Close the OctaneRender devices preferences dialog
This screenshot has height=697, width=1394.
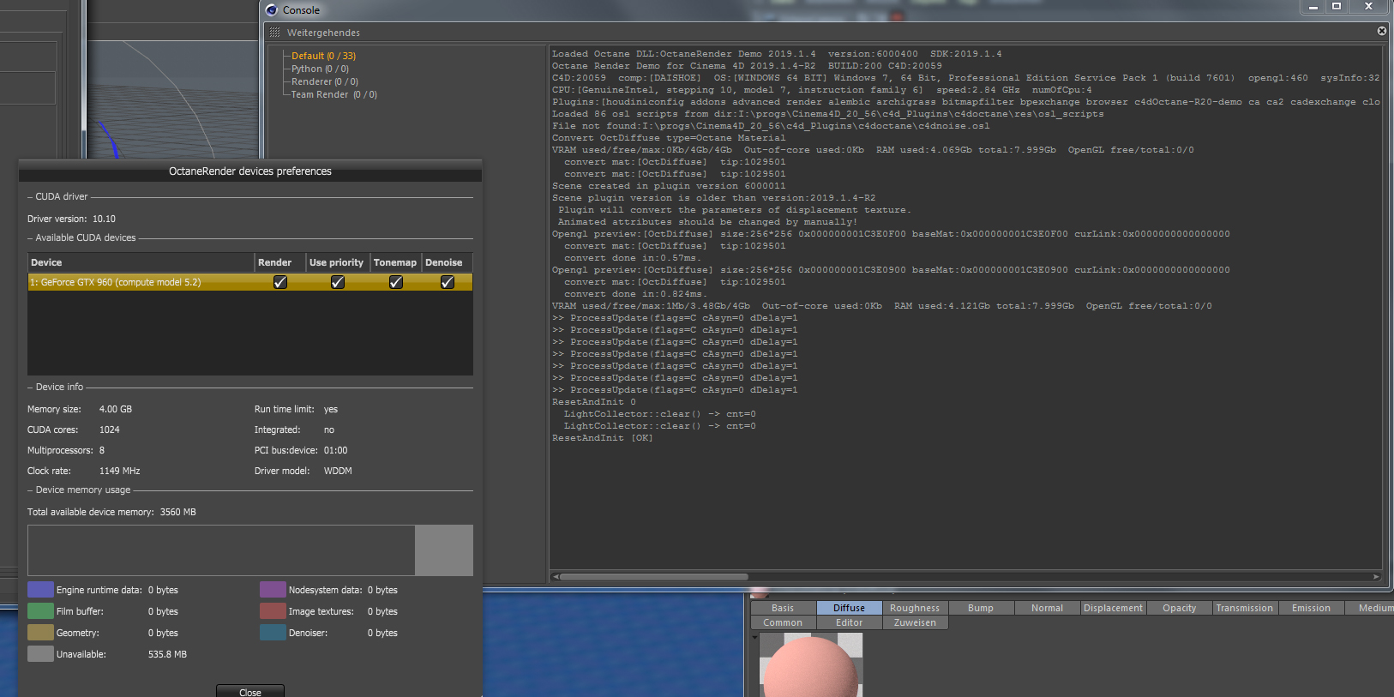[250, 691]
